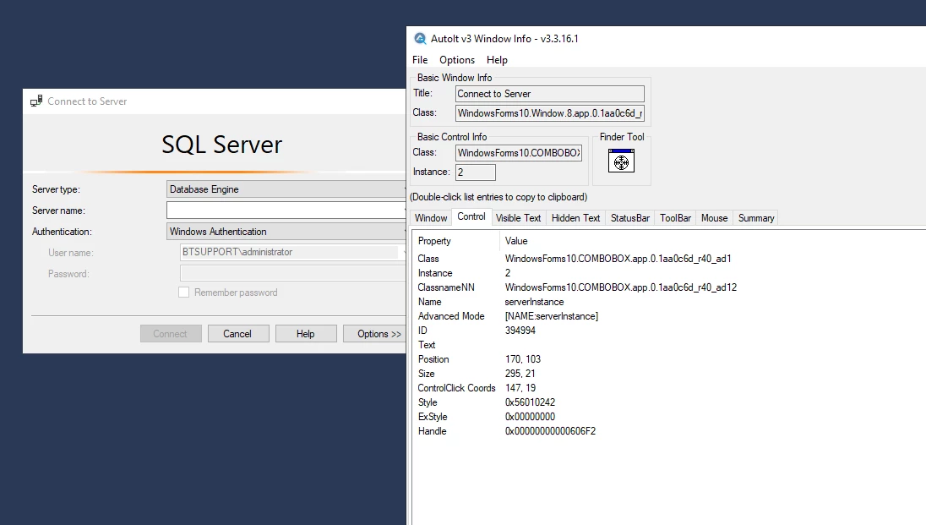The image size is (926, 525).
Task: Toggle the Remember password checkbox
Action: (x=183, y=292)
